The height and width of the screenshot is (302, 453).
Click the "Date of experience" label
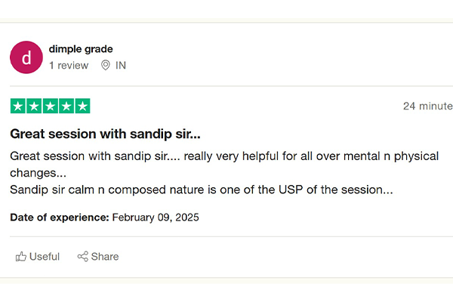60,217
